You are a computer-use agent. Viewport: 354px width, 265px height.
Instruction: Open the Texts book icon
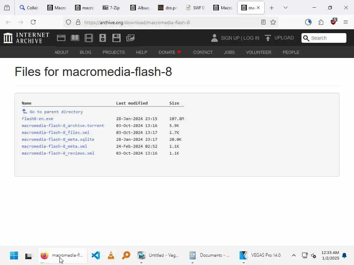pos(75,38)
